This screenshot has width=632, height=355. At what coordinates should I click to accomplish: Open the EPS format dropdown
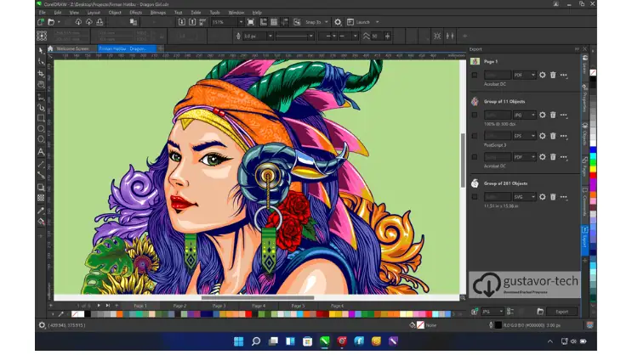524,136
